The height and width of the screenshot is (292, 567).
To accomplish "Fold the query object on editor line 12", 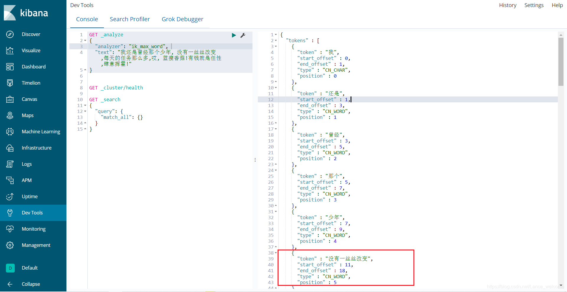I will click(x=85, y=111).
